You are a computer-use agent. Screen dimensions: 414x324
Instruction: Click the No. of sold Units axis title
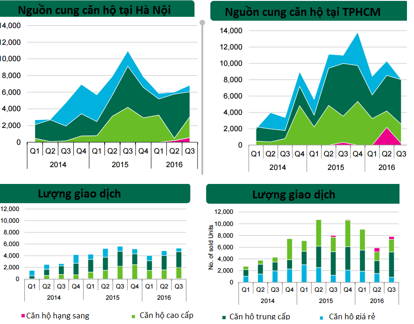pyautogui.click(x=211, y=247)
